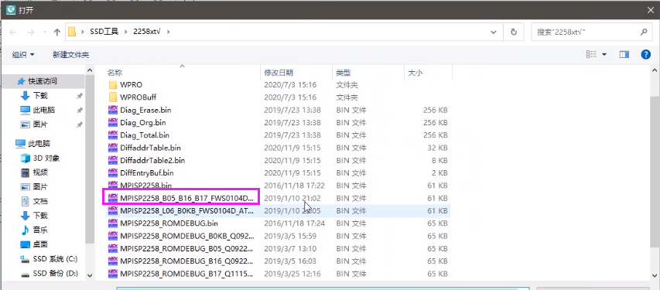Image resolution: width=660 pixels, height=290 pixels.
Task: Select the WPROBuff folder icon
Action: (x=112, y=97)
